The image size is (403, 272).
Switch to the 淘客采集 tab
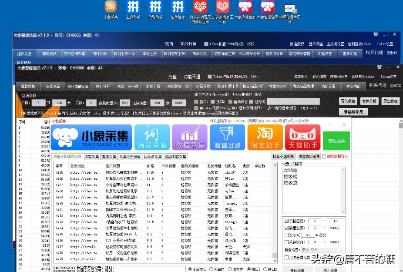click(92, 157)
